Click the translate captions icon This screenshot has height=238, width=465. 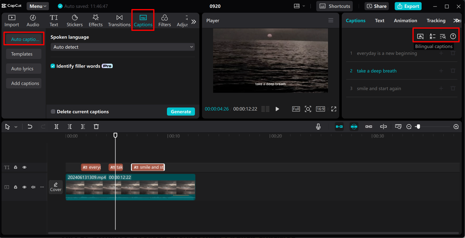point(432,36)
